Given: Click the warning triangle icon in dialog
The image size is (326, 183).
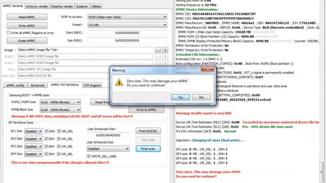Looking at the screenshot, I should pyautogui.click(x=119, y=82).
